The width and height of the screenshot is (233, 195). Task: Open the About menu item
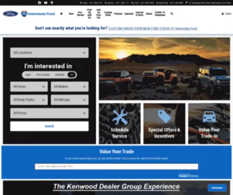pyautogui.click(x=149, y=14)
